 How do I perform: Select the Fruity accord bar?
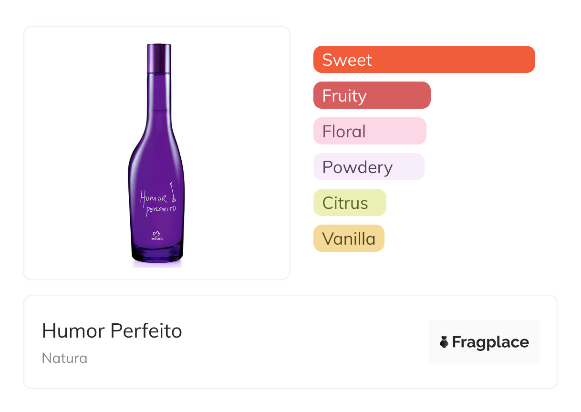point(372,95)
